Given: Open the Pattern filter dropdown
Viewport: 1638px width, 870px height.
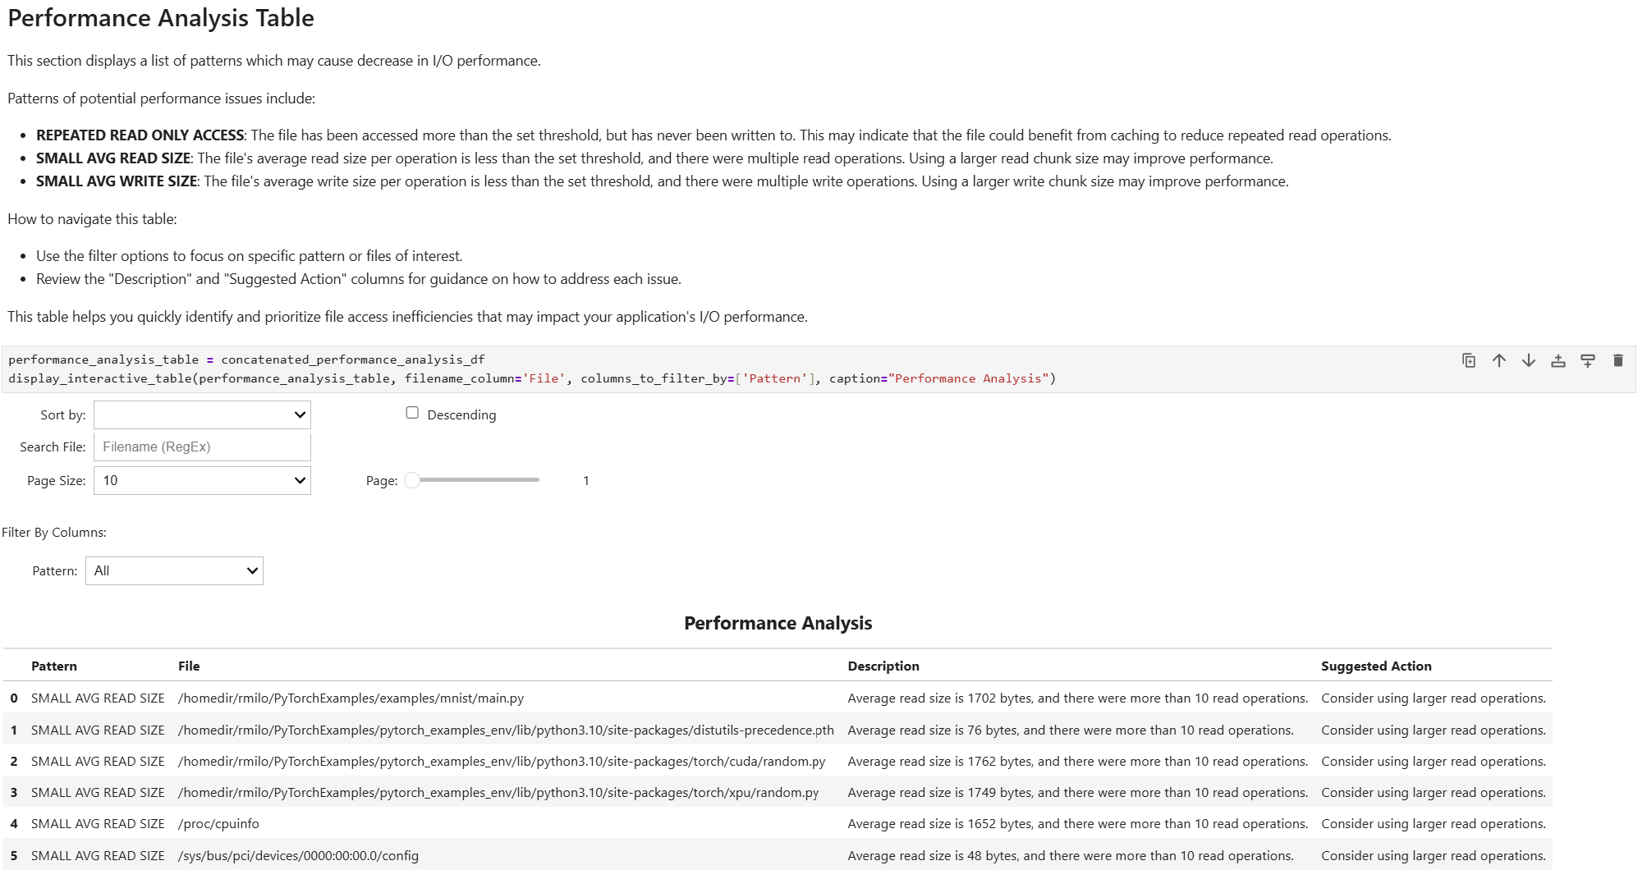Looking at the screenshot, I should pos(173,570).
